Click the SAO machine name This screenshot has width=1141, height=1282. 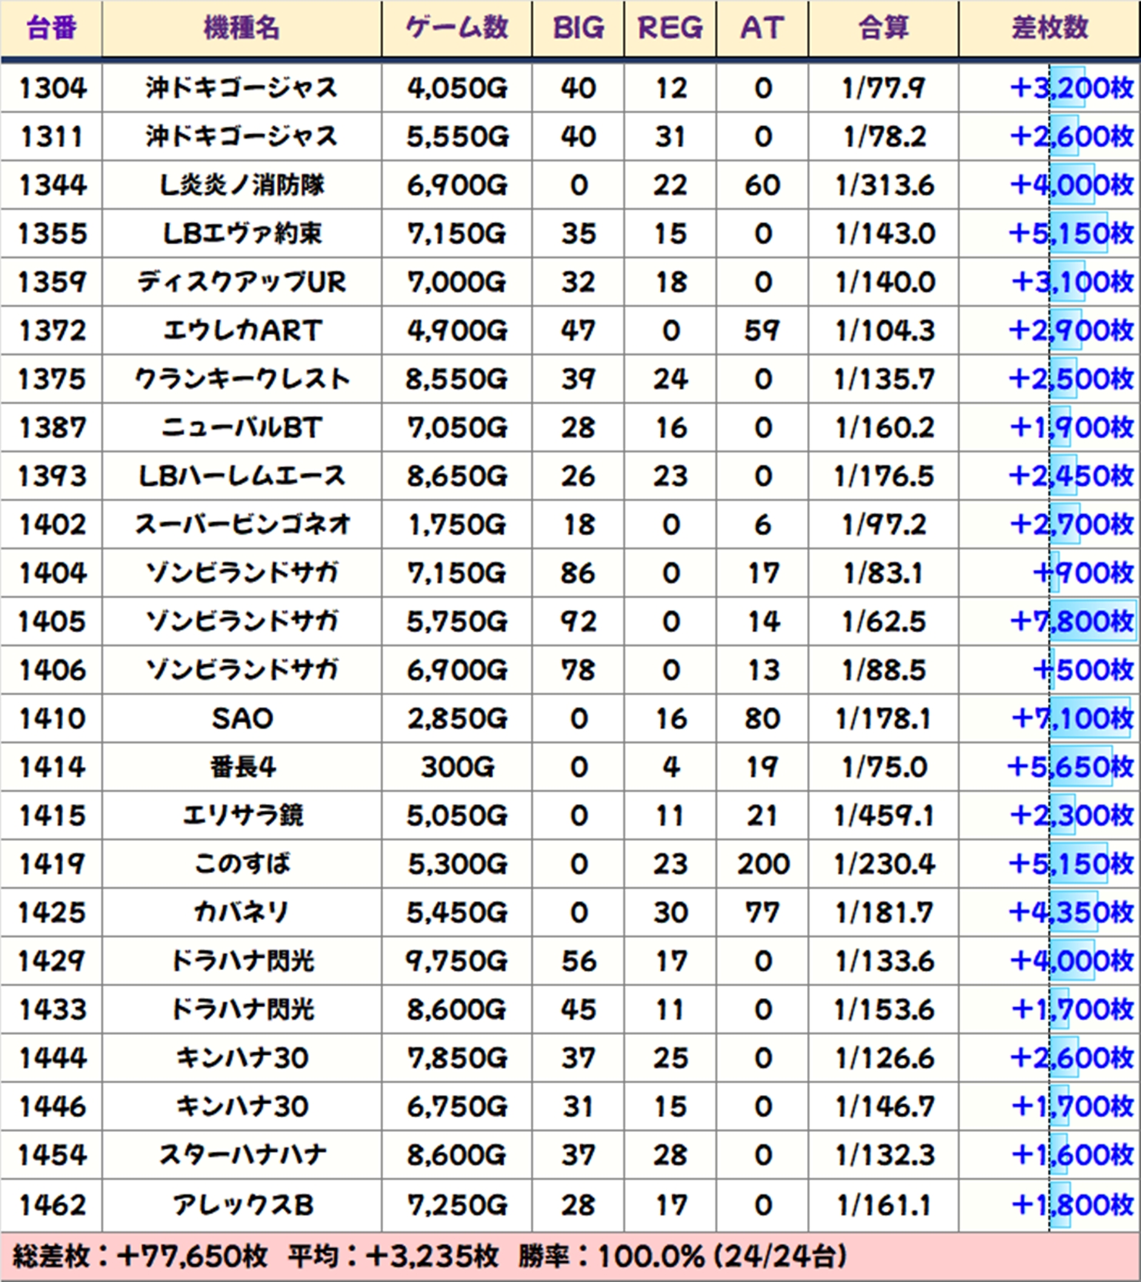click(242, 719)
